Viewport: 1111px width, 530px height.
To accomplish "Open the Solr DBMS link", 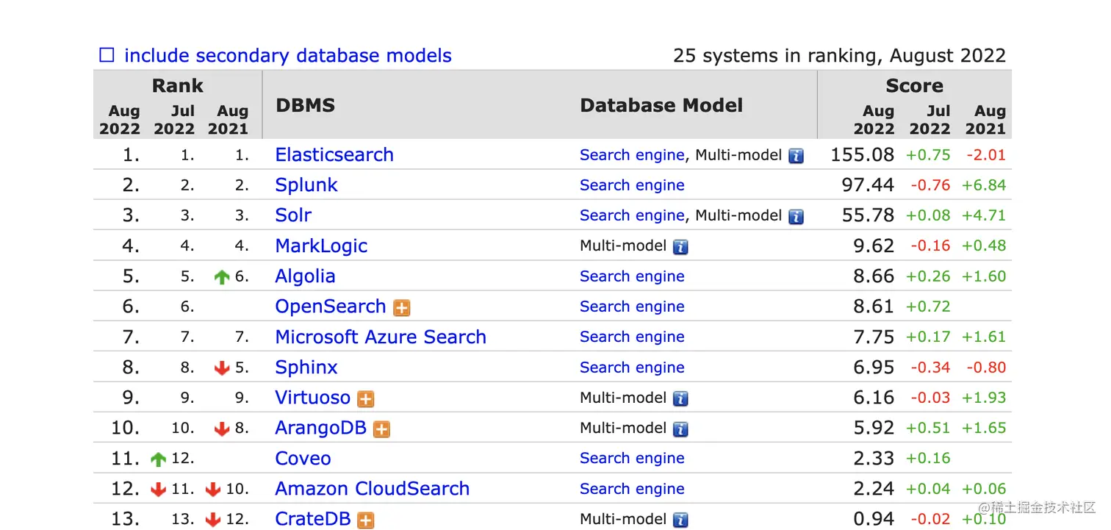I will pos(293,215).
